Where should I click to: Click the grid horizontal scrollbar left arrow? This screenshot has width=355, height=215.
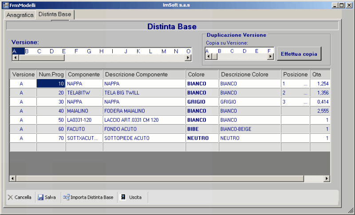point(12,179)
